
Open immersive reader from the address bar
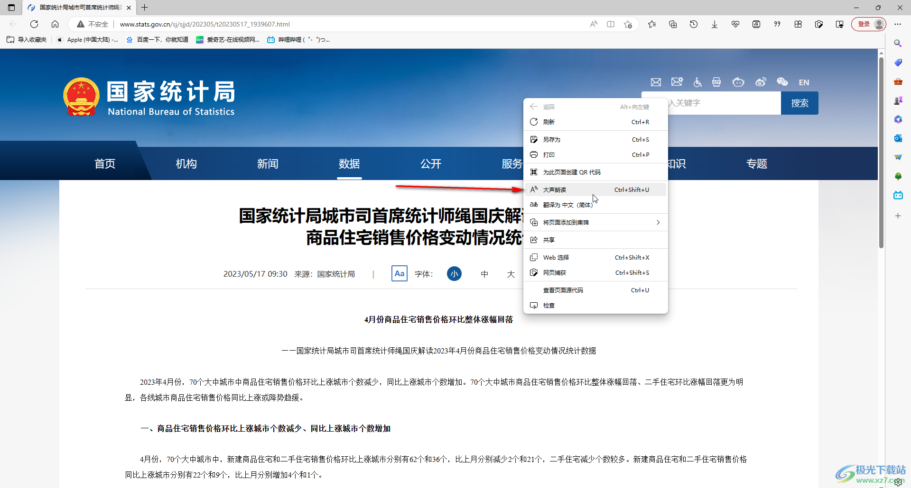pyautogui.click(x=611, y=24)
